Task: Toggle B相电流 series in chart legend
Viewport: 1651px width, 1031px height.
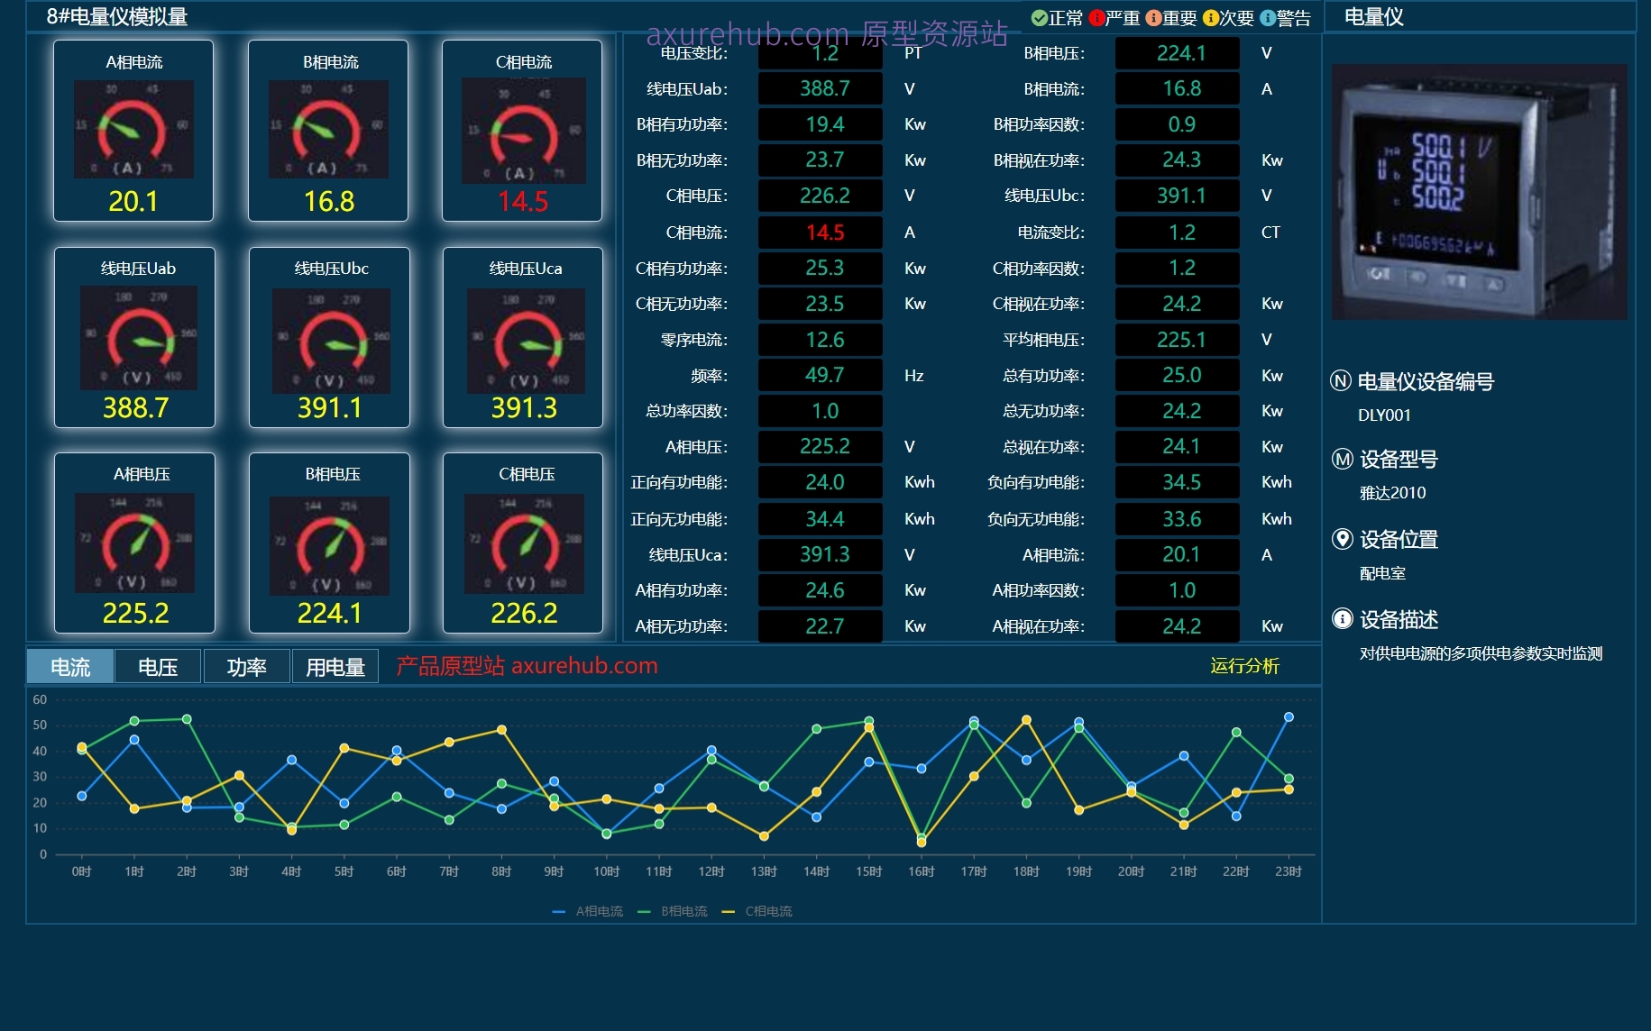Action: click(673, 911)
